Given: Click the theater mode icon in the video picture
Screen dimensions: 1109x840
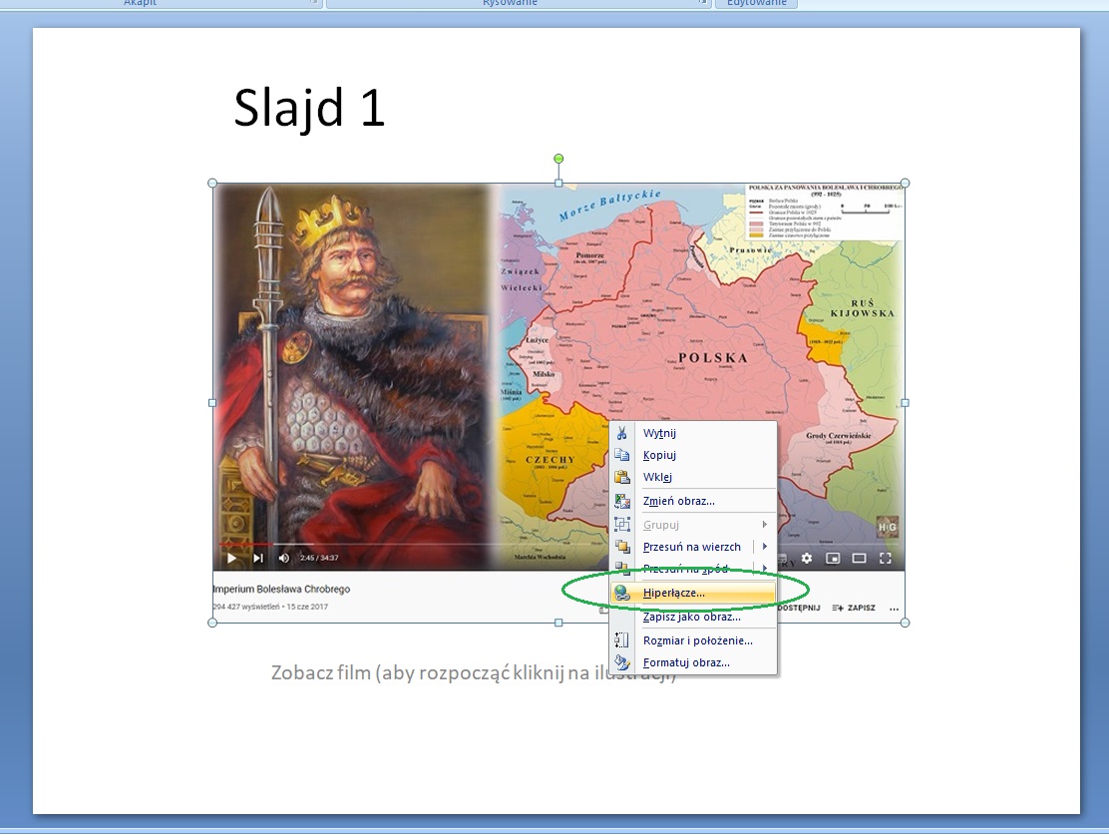Looking at the screenshot, I should click(859, 559).
